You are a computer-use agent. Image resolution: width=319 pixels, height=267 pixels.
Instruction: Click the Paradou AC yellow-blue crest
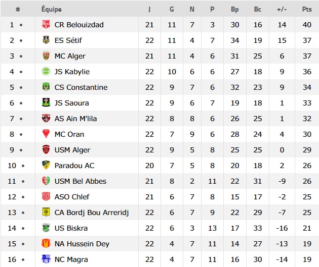pos(46,165)
